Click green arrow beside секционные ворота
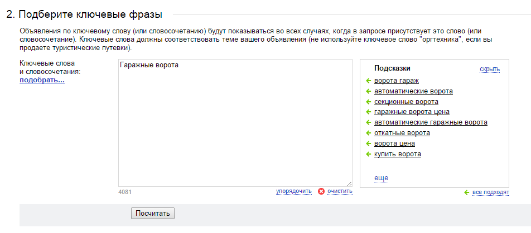The height and width of the screenshot is (233, 531). (x=369, y=102)
